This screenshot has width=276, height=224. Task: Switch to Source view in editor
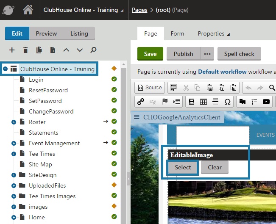[x=149, y=88]
